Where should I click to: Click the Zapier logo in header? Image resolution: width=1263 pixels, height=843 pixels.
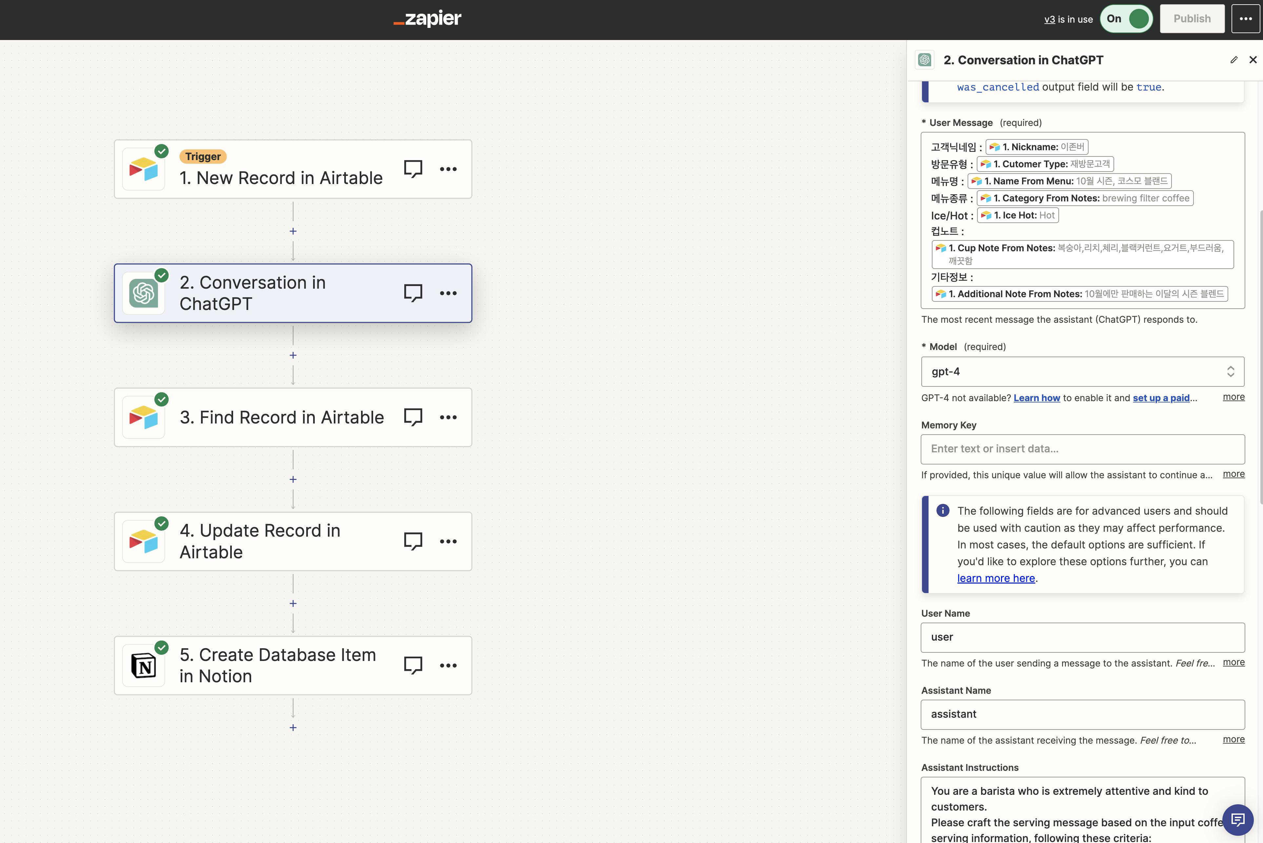click(x=427, y=19)
